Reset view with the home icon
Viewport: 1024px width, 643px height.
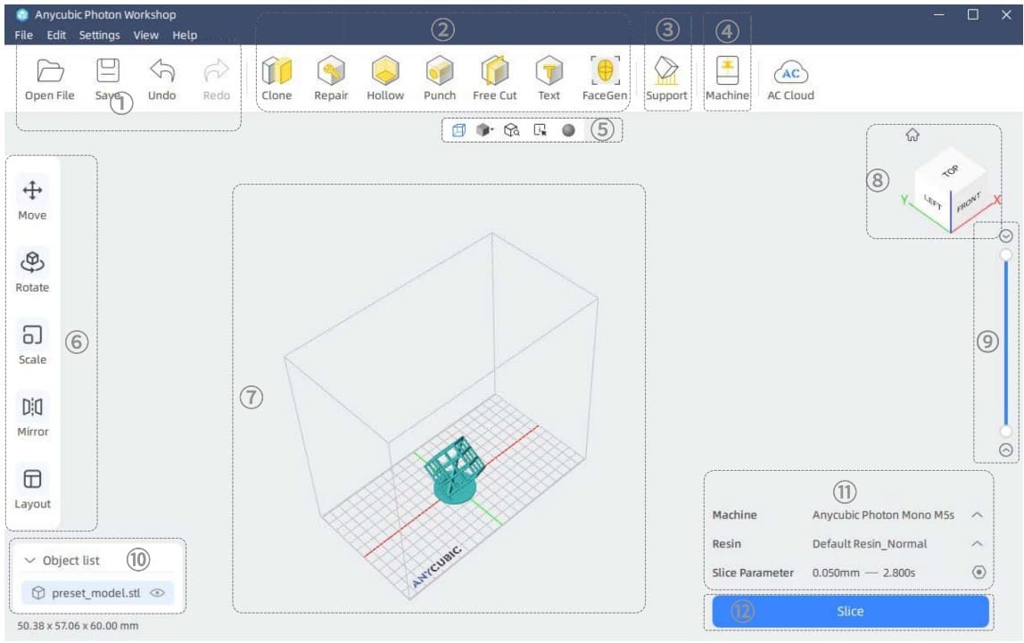click(x=913, y=135)
